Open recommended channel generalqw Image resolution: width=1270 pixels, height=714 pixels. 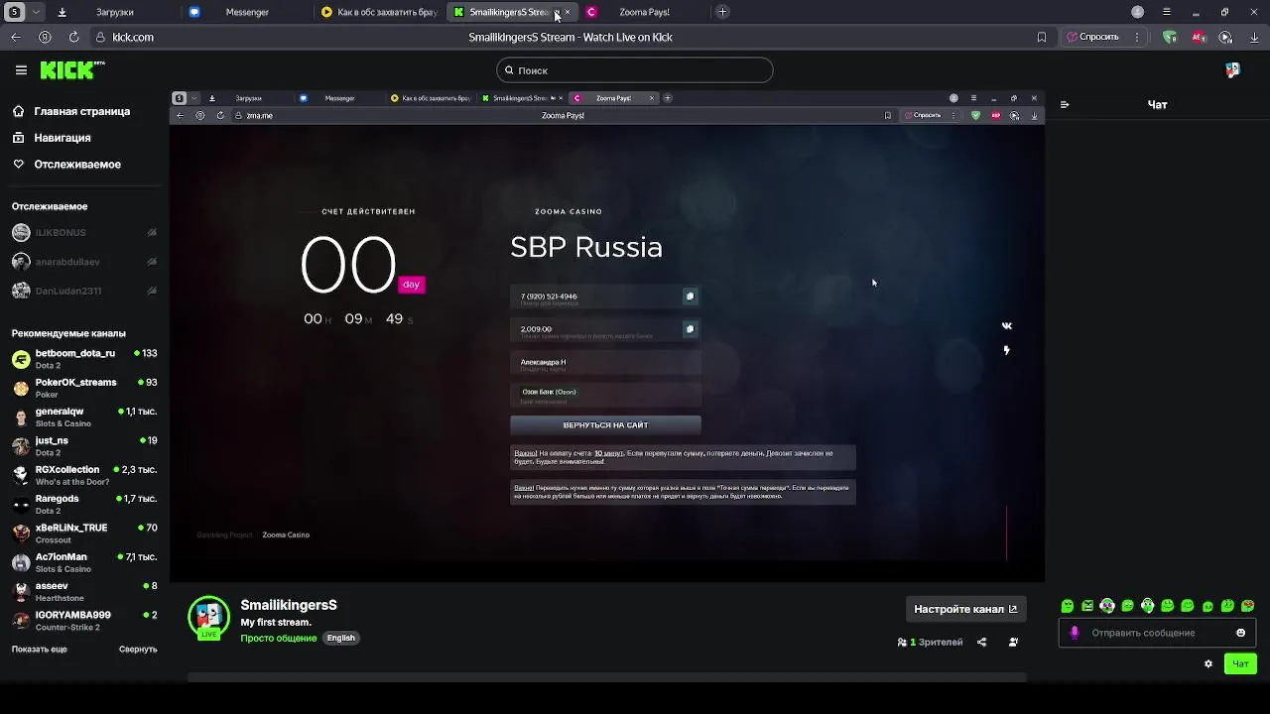(x=84, y=416)
